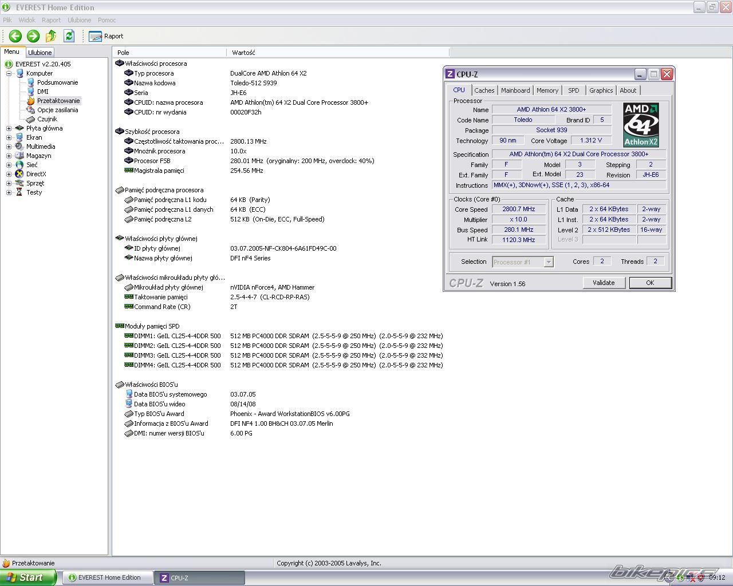Click the OK button in CPU-Z
733x586 pixels.
[650, 283]
